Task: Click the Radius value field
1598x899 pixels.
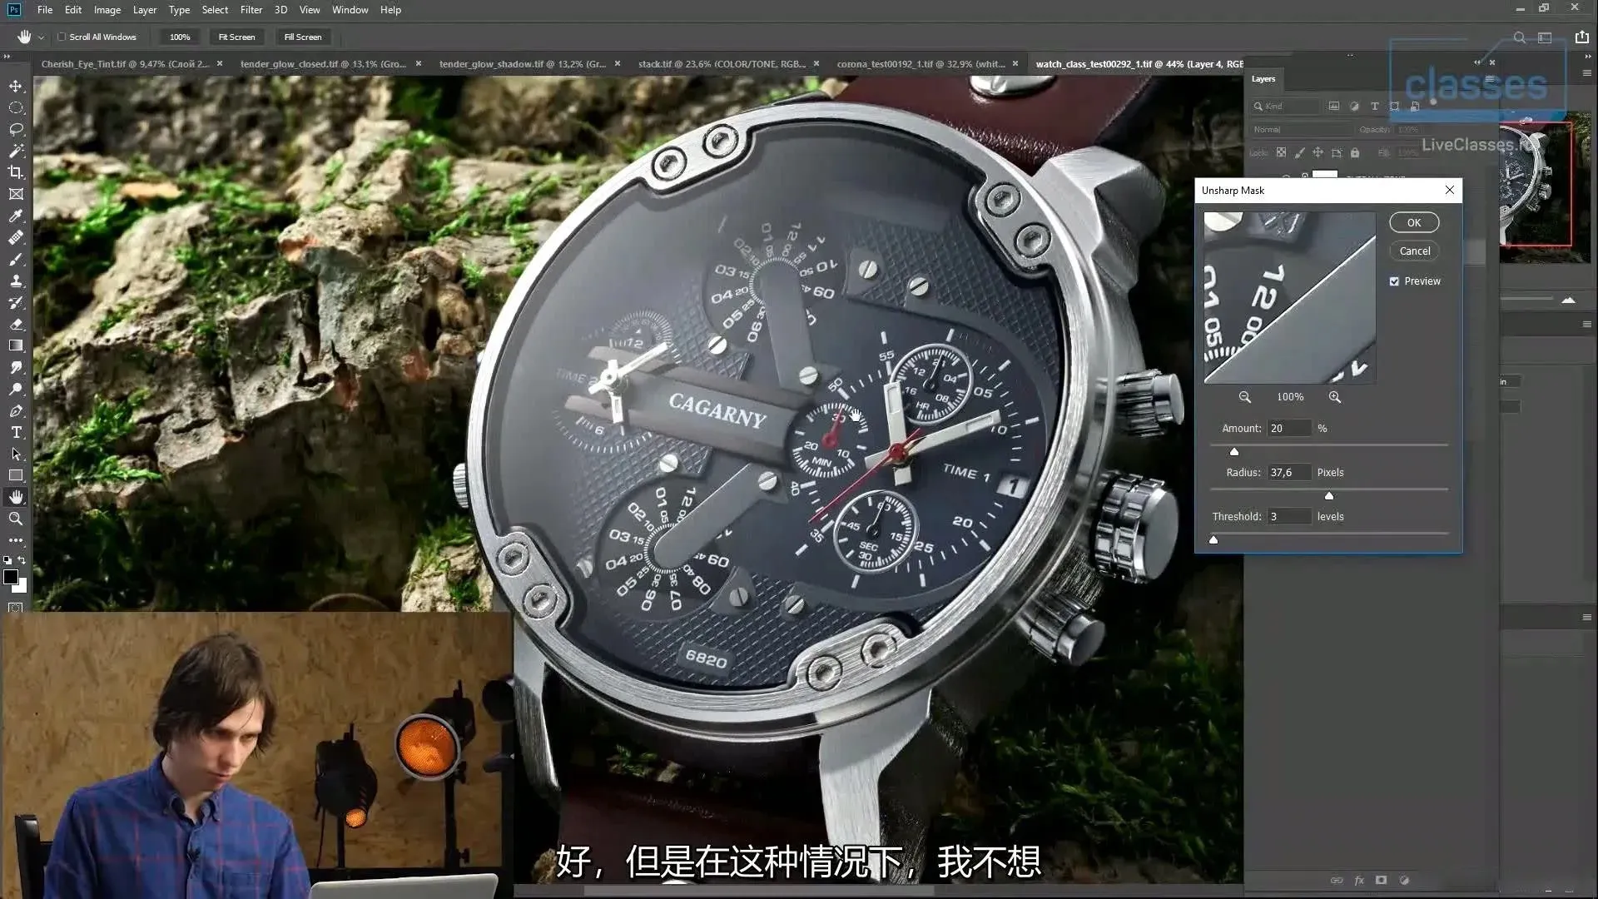Action: [x=1288, y=473]
